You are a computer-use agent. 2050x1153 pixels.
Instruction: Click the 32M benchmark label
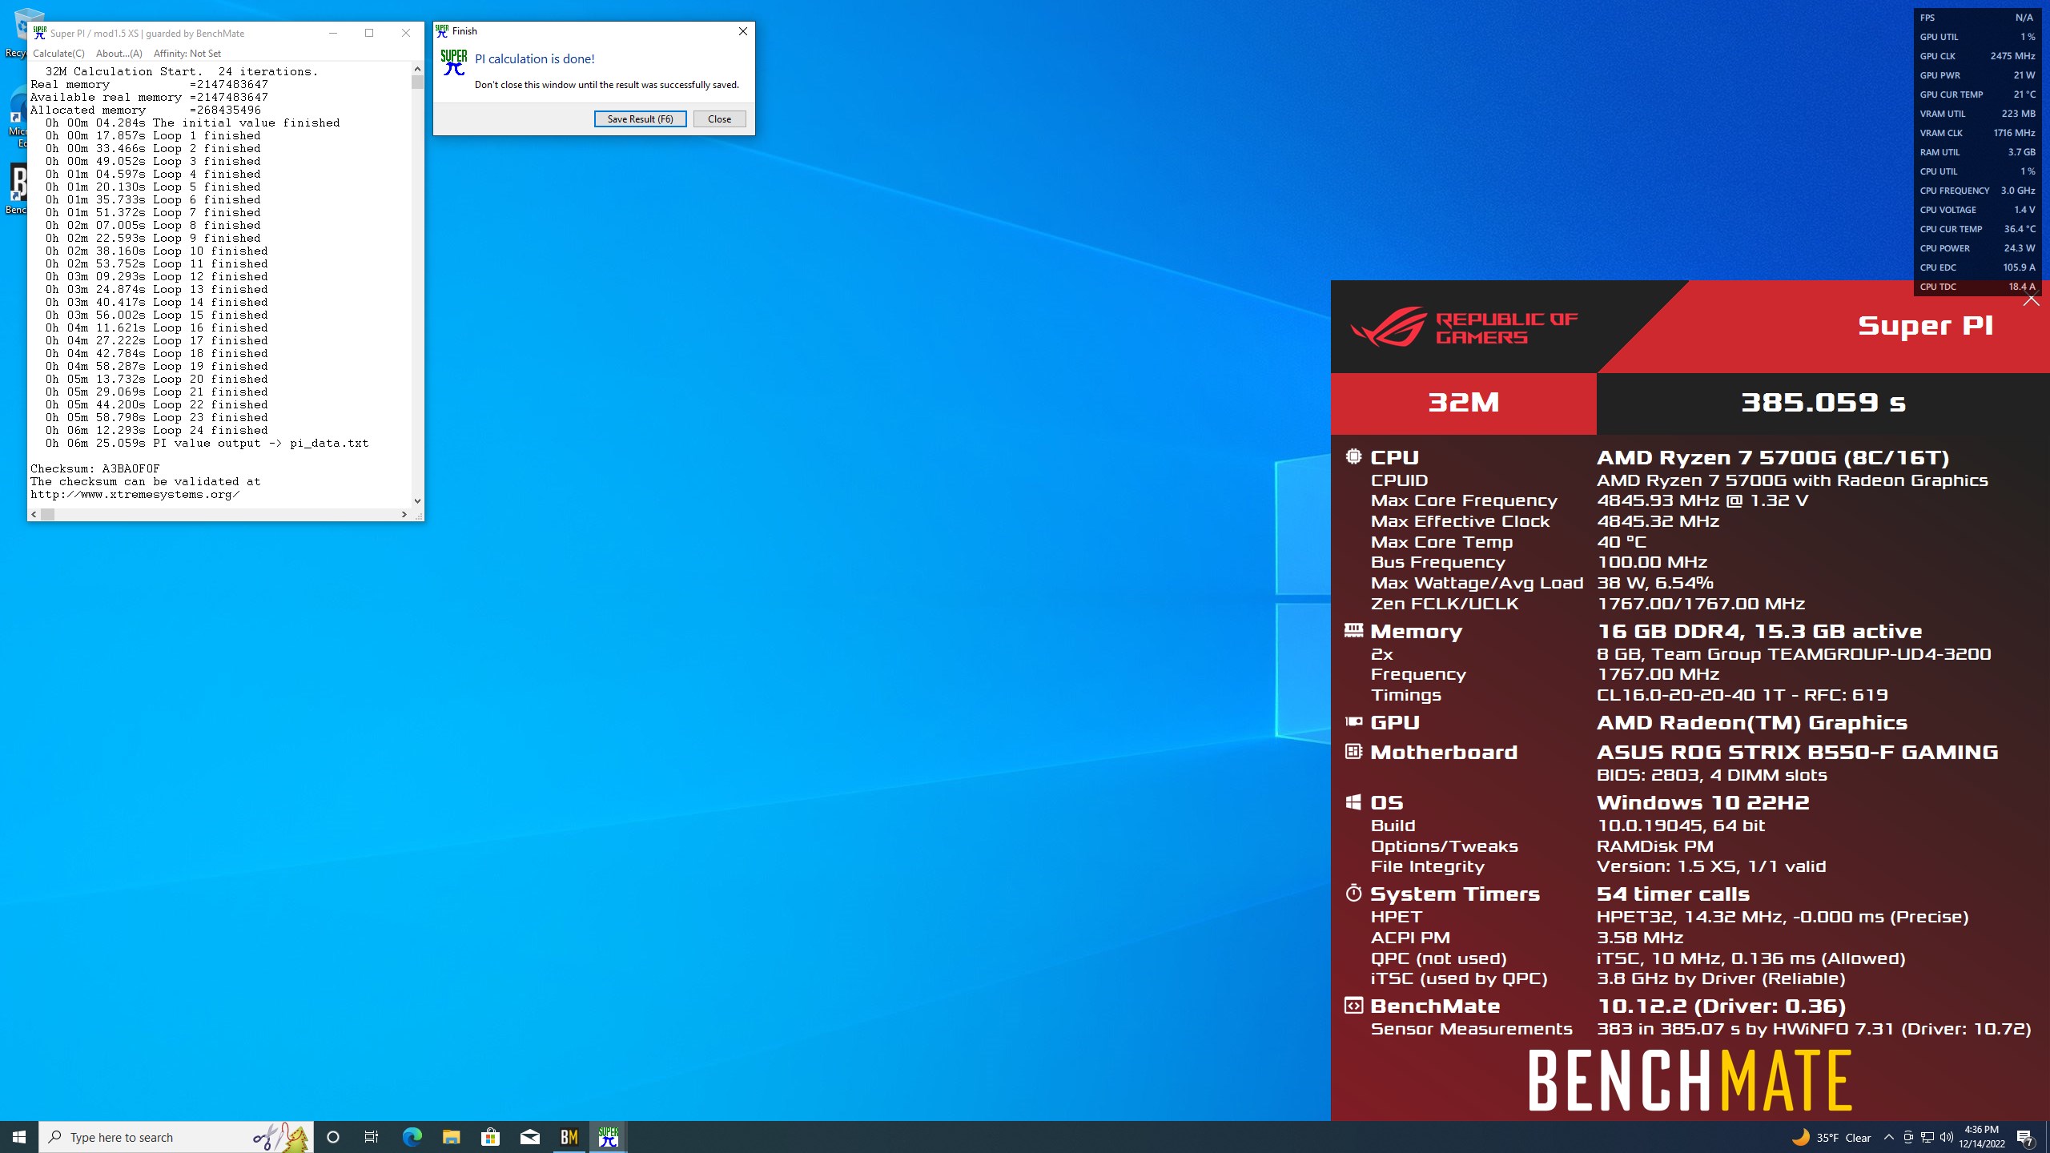pyautogui.click(x=1464, y=402)
